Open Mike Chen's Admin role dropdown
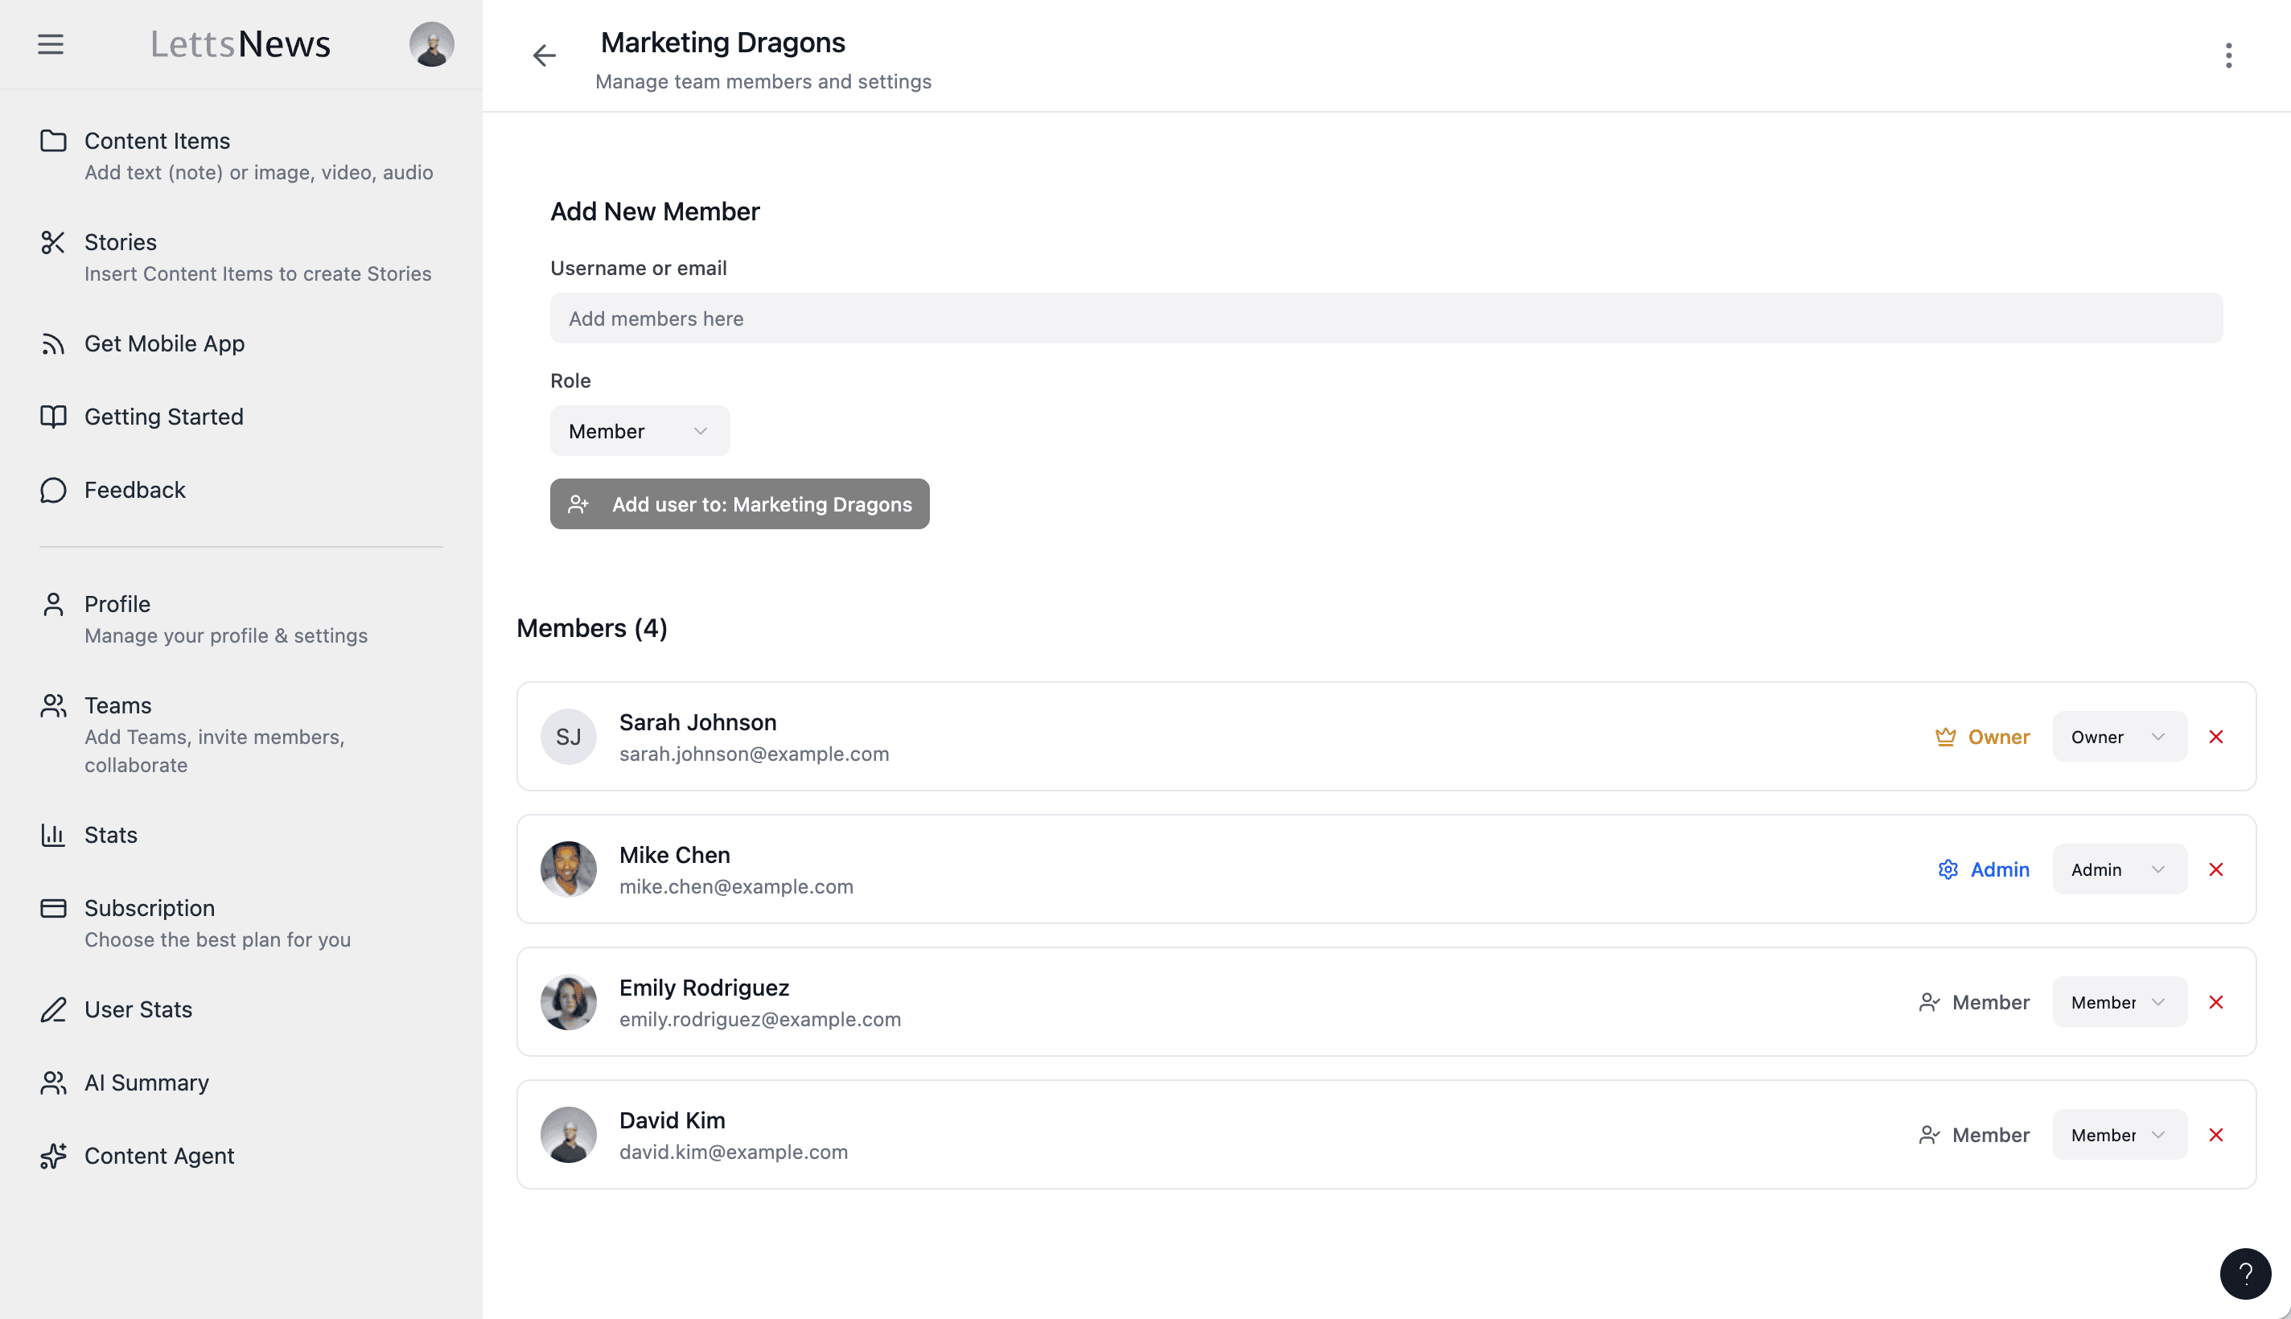 click(x=2118, y=869)
